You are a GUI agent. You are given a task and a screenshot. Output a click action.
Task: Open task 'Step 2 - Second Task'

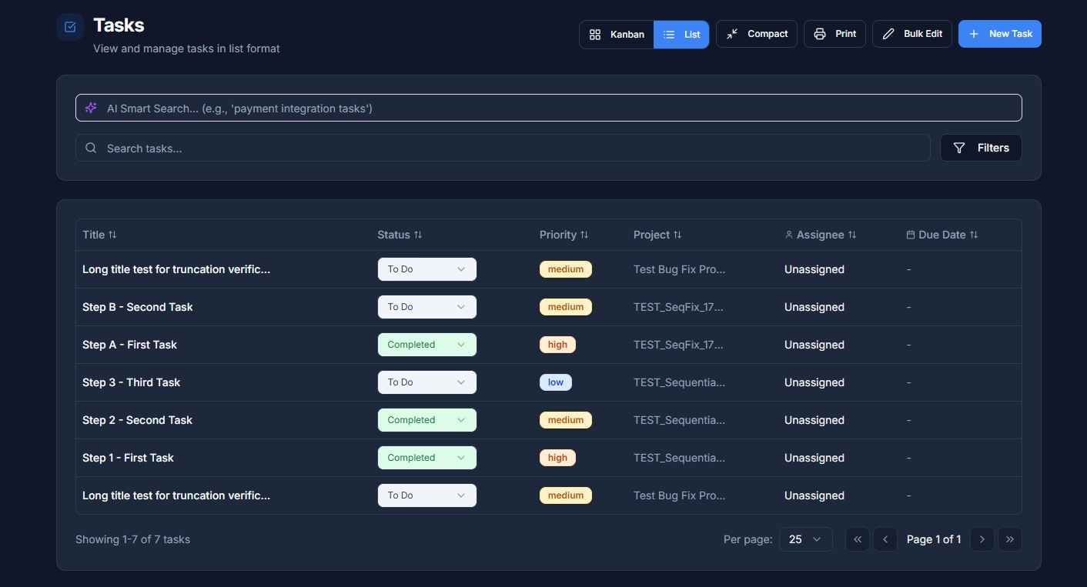(137, 420)
